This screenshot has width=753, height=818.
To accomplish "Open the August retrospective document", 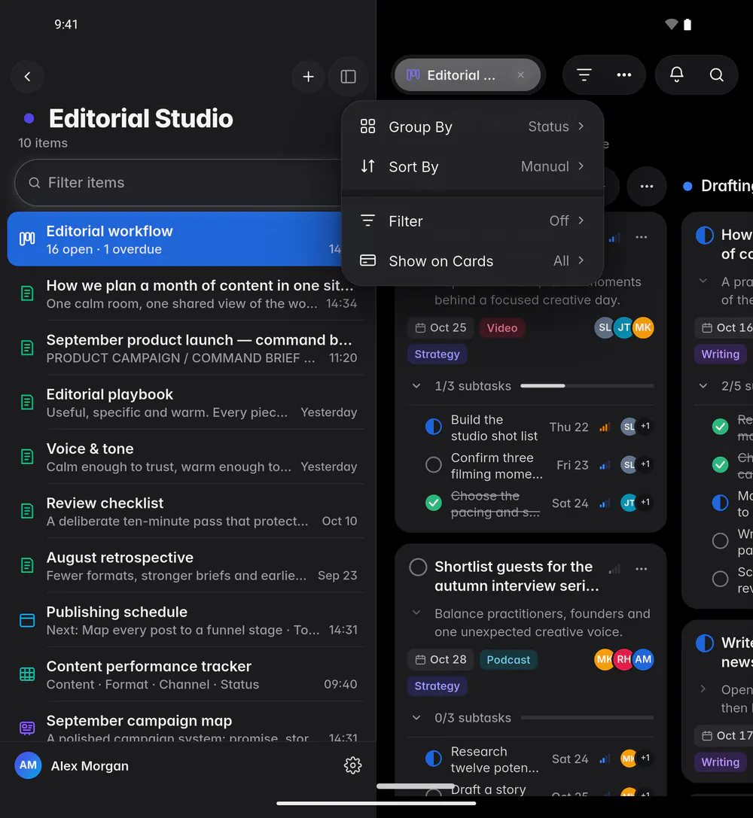I will (x=192, y=565).
